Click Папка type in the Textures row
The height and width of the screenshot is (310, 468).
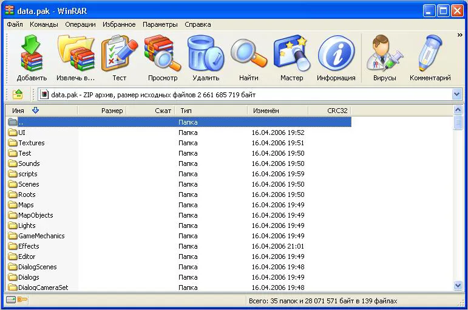188,143
